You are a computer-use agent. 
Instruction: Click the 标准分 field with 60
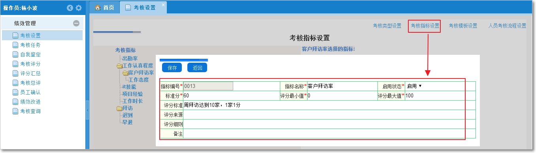pyautogui.click(x=231, y=96)
